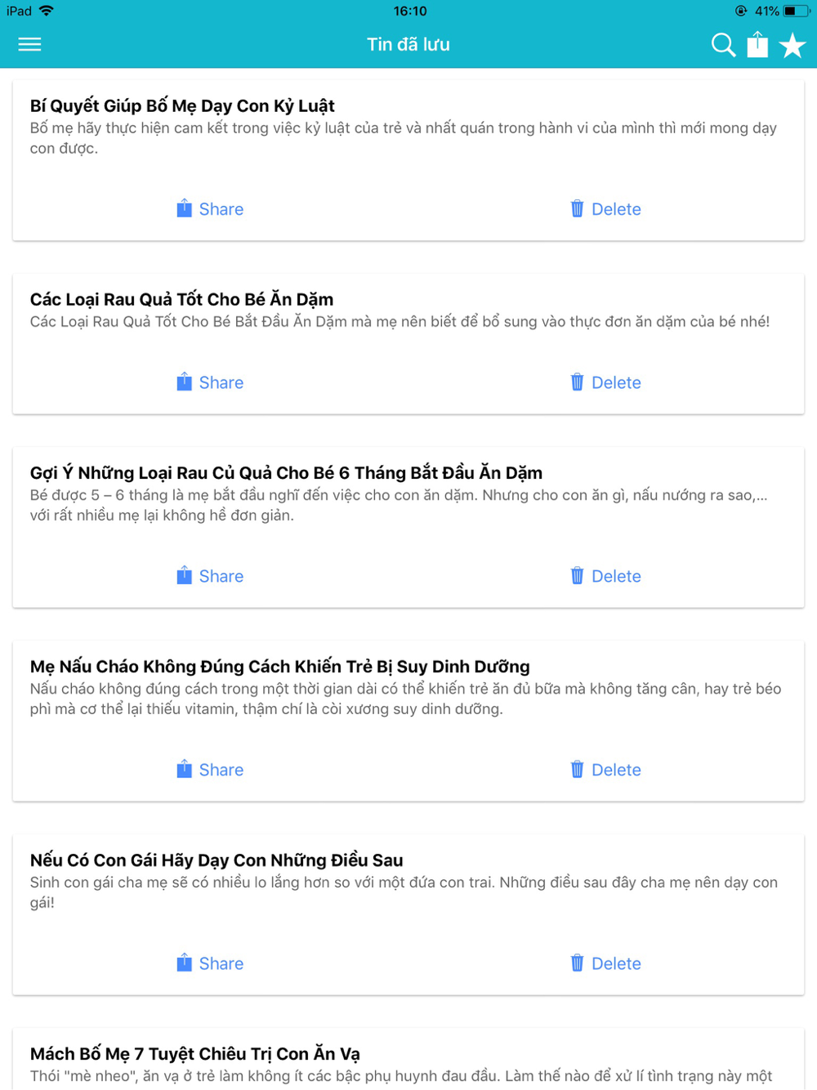Share the Bí Quyết Giúp Bố Mẹ article
Image resolution: width=817 pixels, height=1090 pixels.
tap(210, 209)
